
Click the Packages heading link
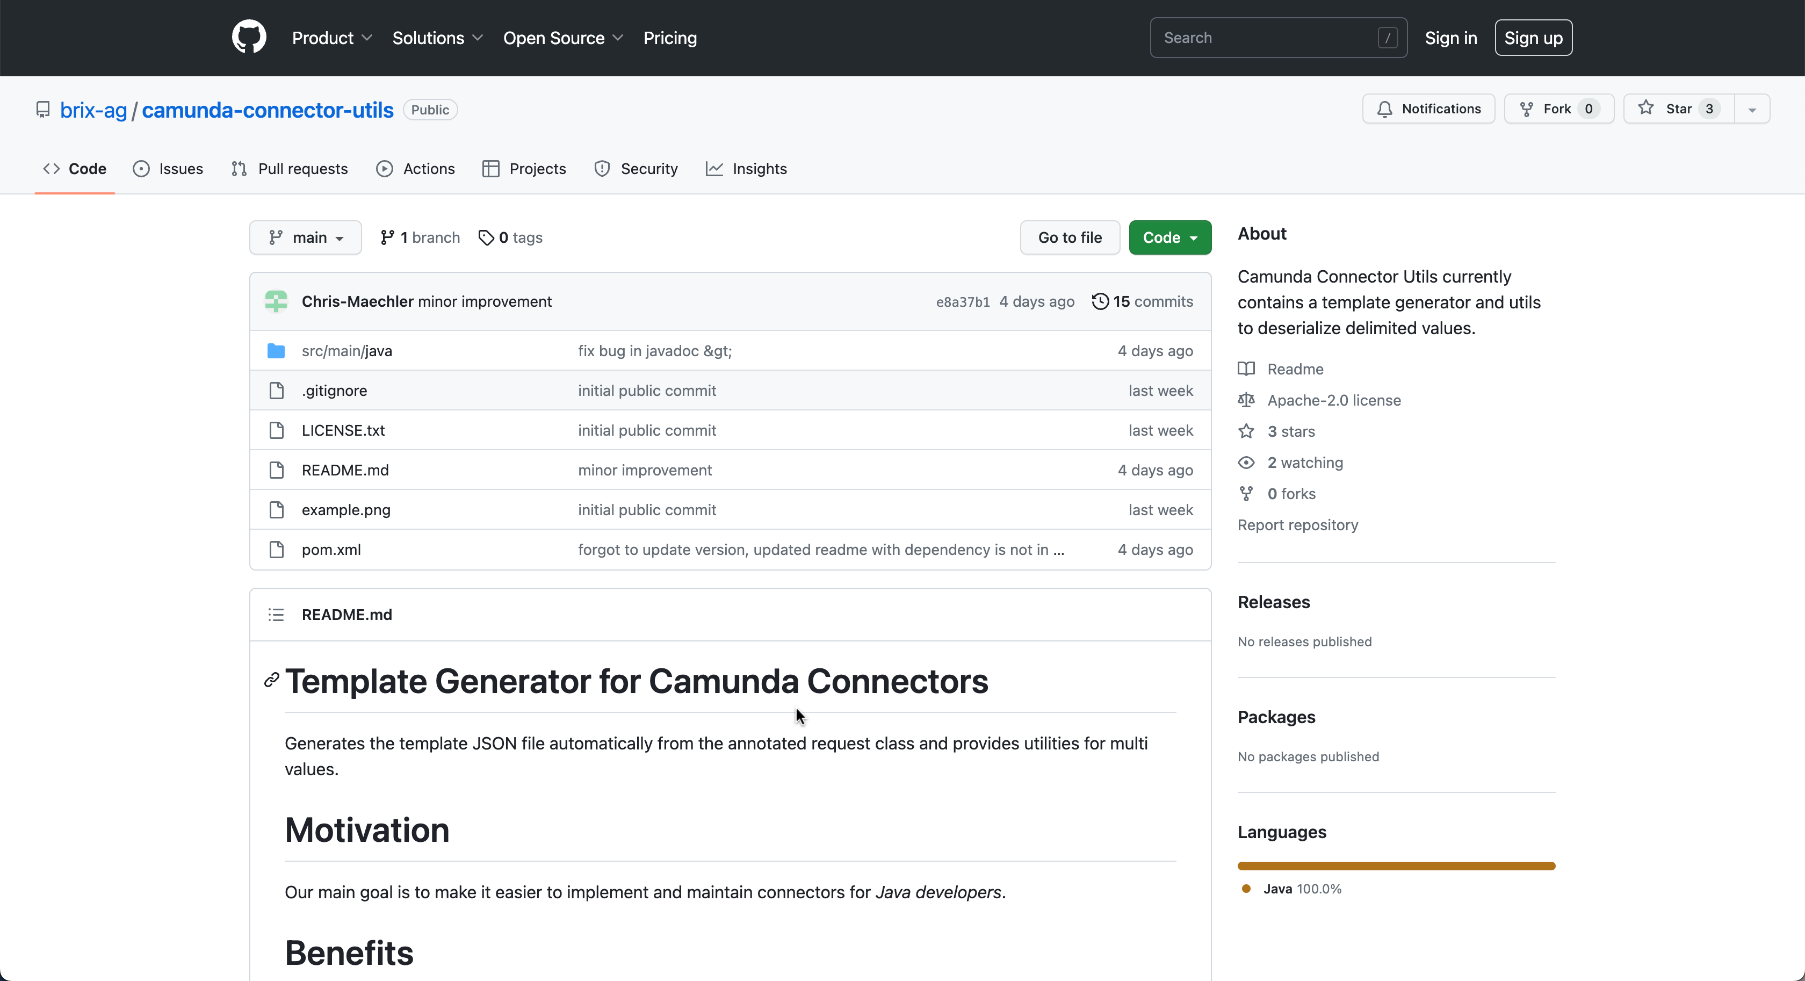click(x=1276, y=717)
